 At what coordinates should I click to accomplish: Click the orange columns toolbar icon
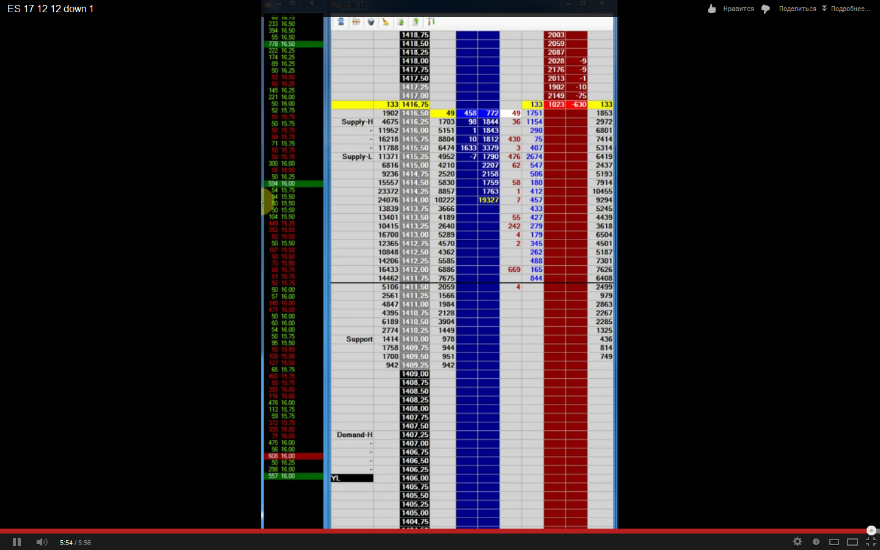[356, 22]
